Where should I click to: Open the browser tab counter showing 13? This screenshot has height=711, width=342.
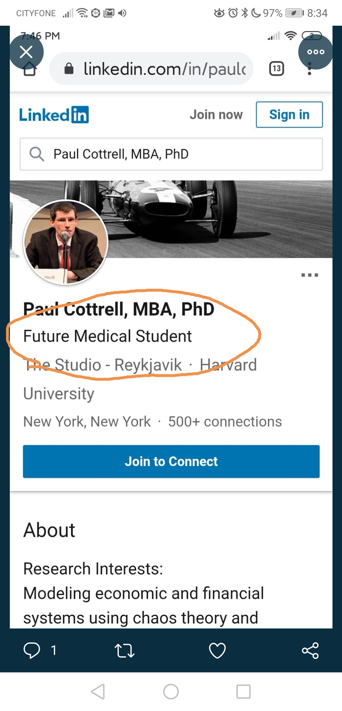276,69
